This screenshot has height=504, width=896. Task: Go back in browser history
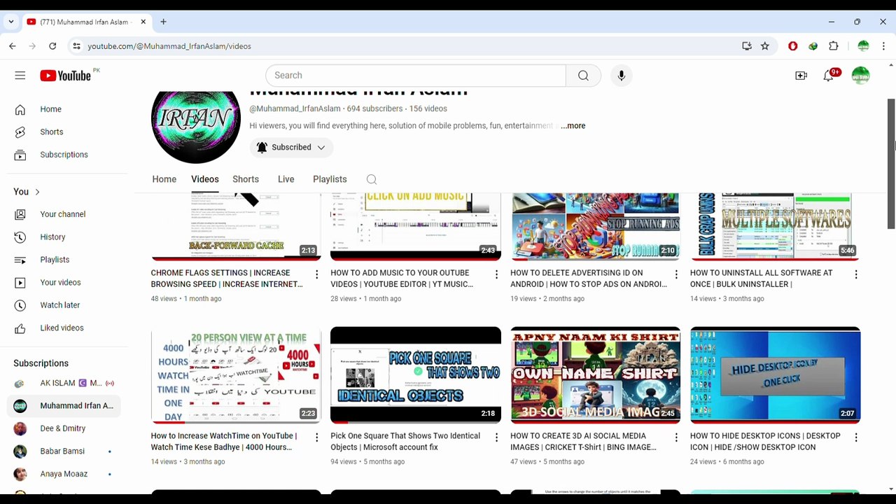[13, 46]
